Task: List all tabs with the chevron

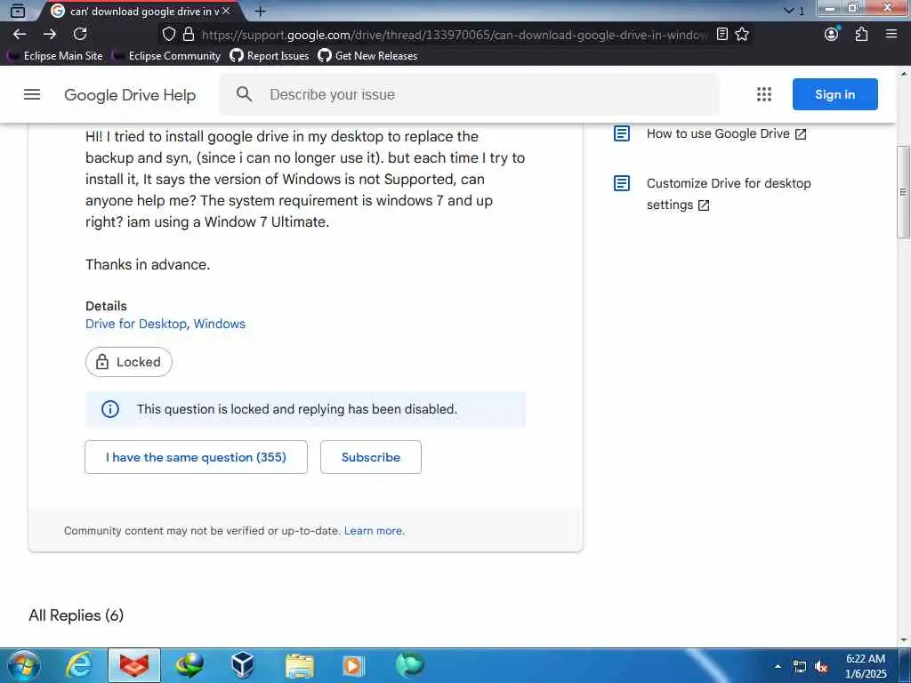Action: (788, 11)
